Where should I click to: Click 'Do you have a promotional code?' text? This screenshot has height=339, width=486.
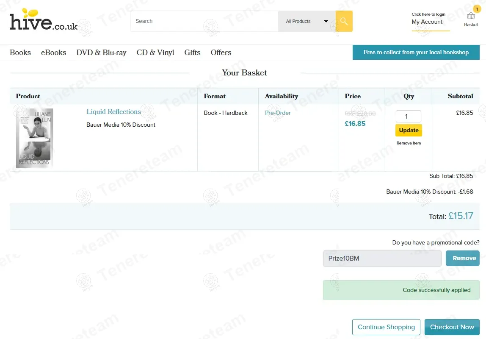pyautogui.click(x=436, y=242)
